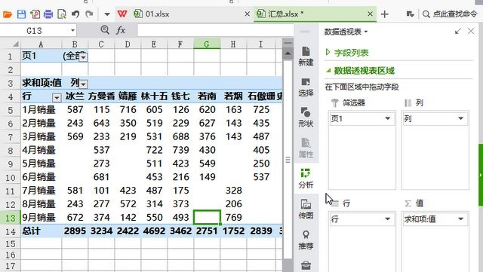Click the new tab plus button
The height and width of the screenshot is (272, 483).
tap(384, 14)
